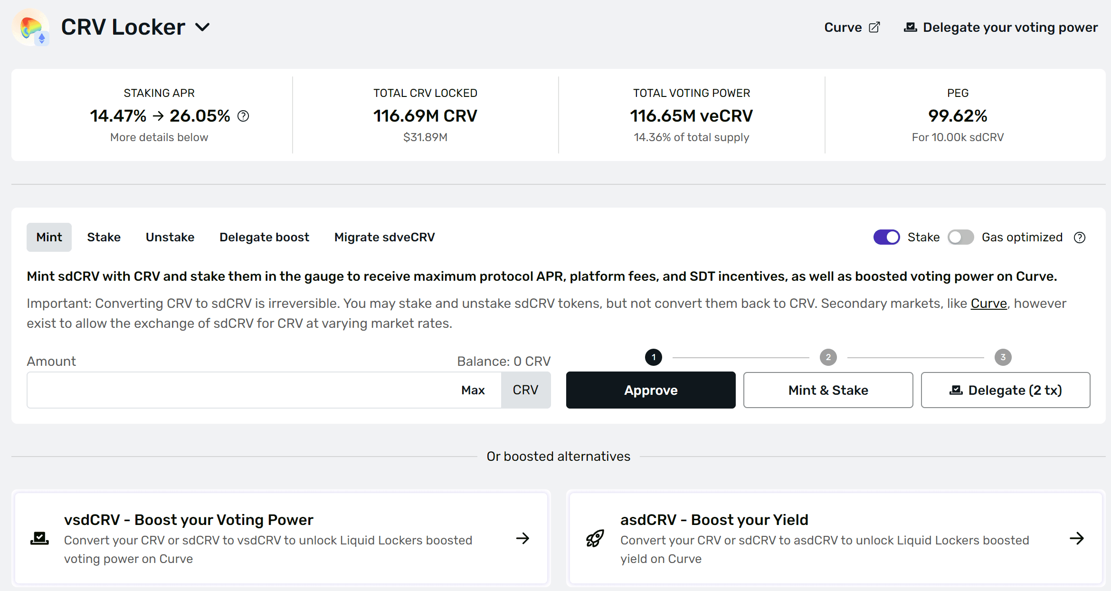This screenshot has width=1111, height=591.
Task: Expand the CRV Locker dropdown chevron
Action: point(202,28)
